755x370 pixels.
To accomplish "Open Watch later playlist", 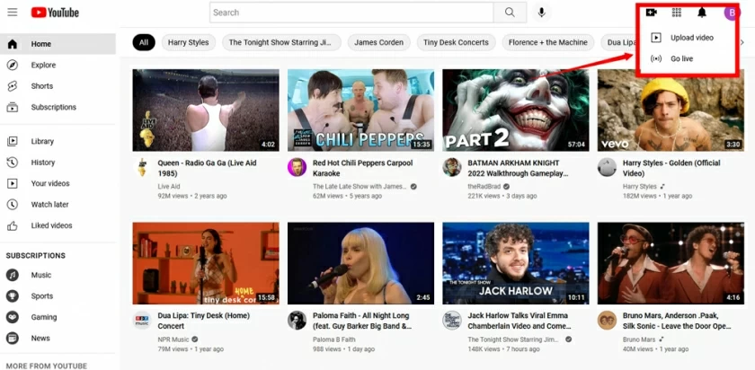I will coord(49,204).
